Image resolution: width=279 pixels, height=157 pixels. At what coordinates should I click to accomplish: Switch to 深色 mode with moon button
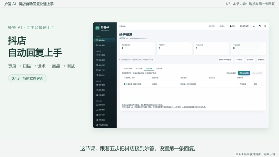[x=233, y=26]
